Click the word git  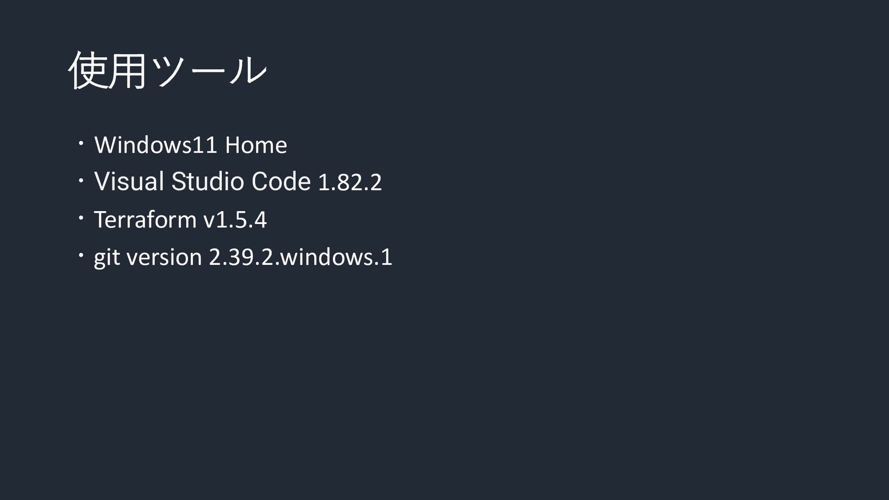(106, 257)
